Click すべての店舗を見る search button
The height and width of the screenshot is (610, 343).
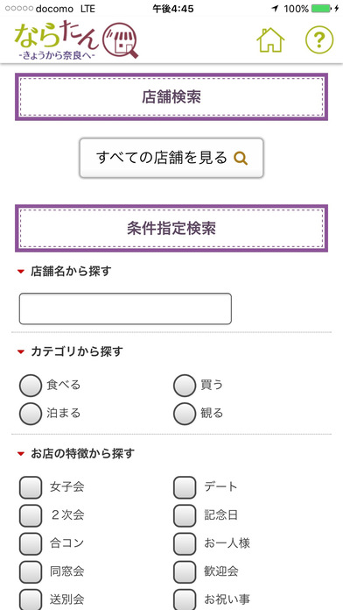tap(171, 158)
